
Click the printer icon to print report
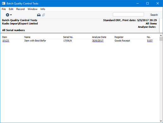[x=39, y=15]
